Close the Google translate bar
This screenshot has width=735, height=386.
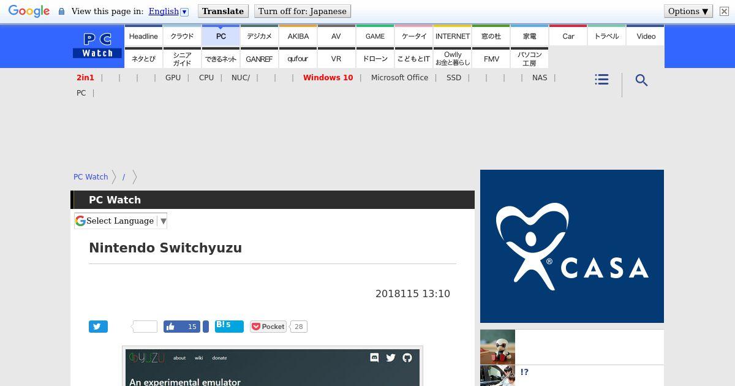[x=723, y=11]
